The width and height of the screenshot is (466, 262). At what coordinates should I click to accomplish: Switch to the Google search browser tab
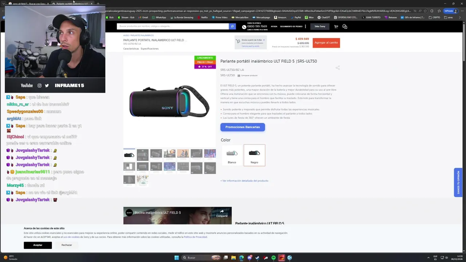click(28, 3)
